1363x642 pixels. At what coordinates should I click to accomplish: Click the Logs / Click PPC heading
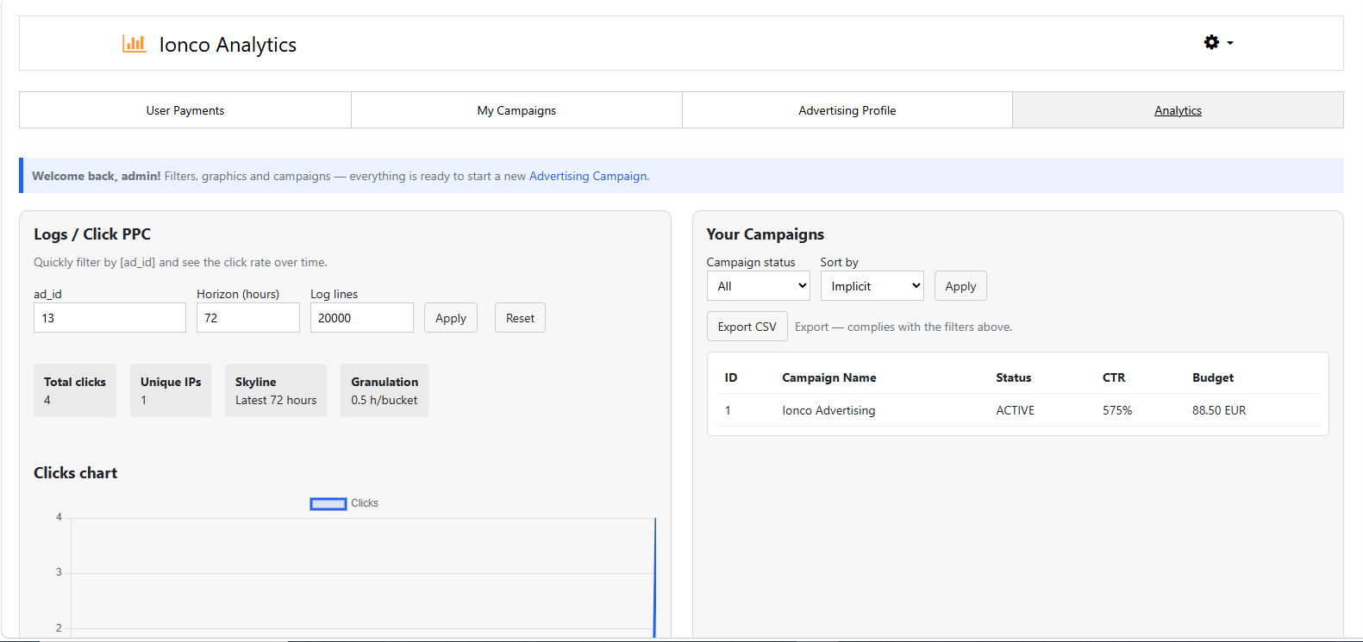[92, 234]
